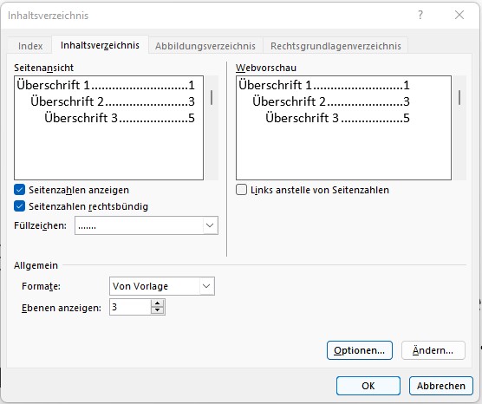Viewport: 482px width, 404px height.
Task: Click the Ändern... button
Action: [x=433, y=350]
